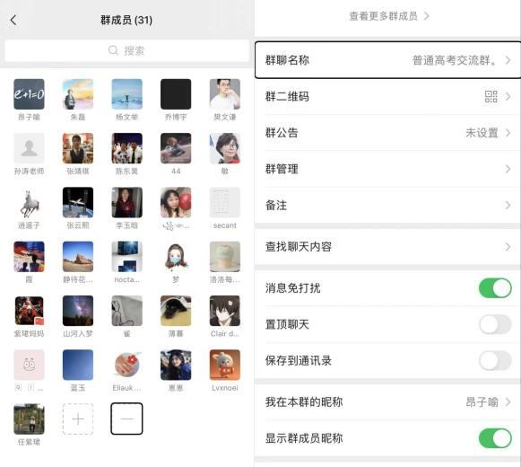Click the search magnifier icon

tap(113, 50)
